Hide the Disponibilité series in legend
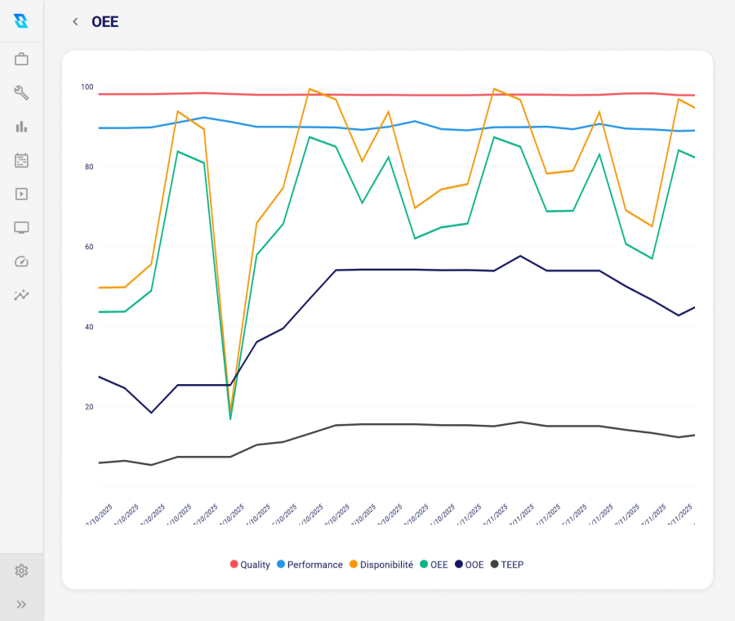Screen dimensions: 735x621 point(381,565)
